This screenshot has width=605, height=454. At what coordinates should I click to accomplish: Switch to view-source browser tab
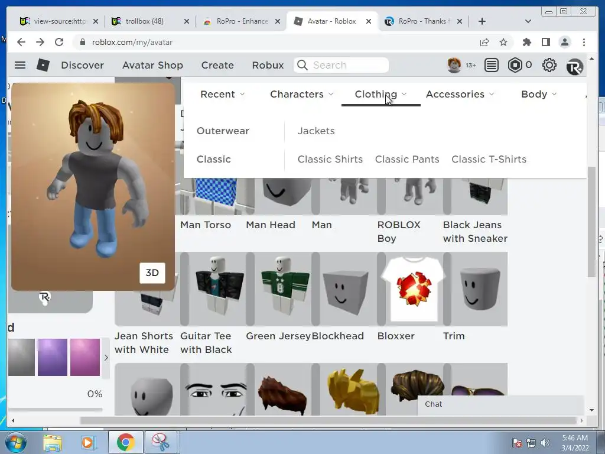point(60,21)
